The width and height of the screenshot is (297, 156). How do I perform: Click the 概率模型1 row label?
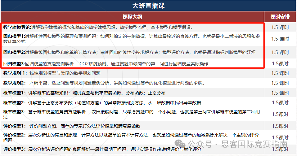pos(14,93)
